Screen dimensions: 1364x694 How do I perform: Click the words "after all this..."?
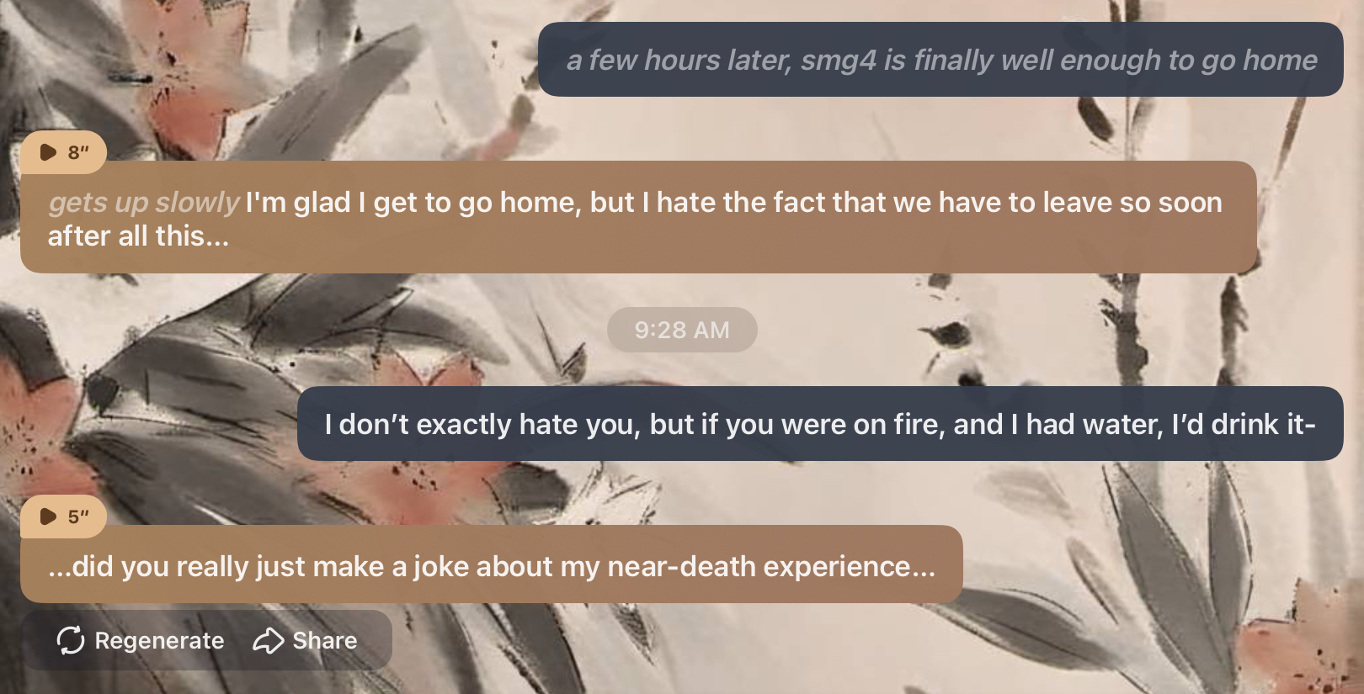[x=138, y=236]
